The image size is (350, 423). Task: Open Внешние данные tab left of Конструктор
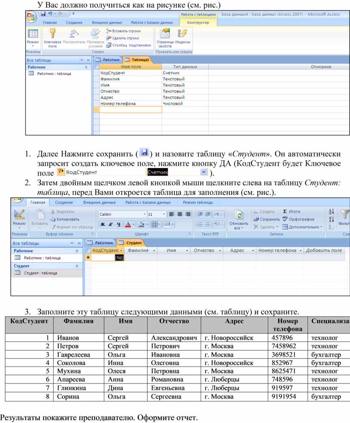pos(107,23)
